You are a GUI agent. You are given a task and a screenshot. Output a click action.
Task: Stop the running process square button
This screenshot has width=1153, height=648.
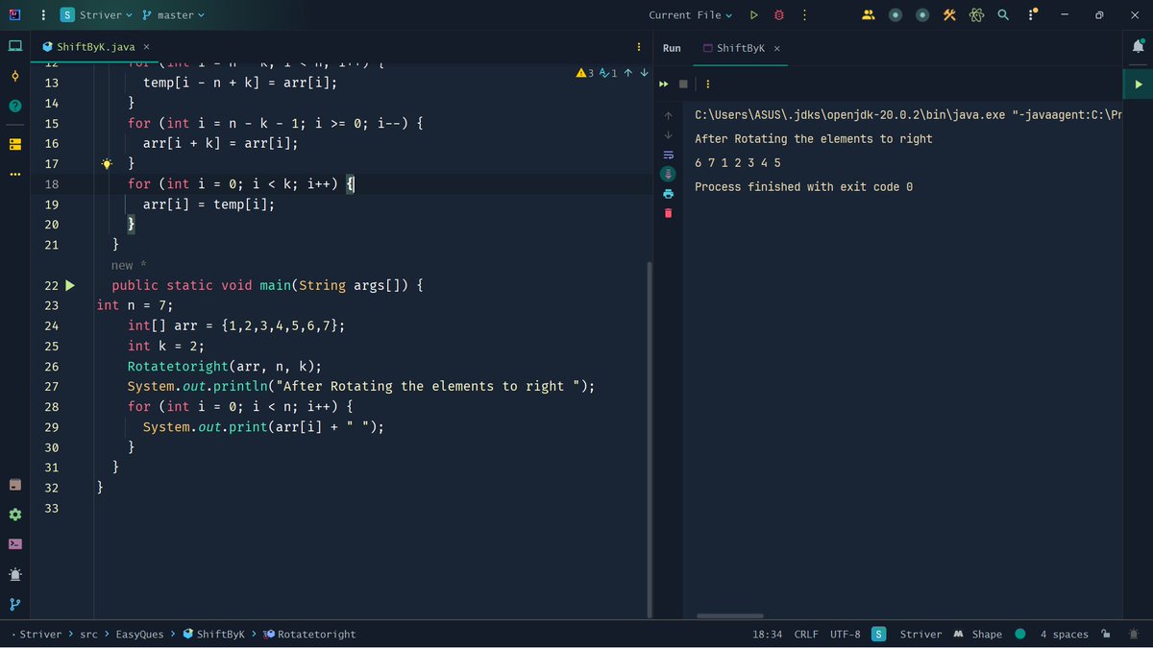click(x=684, y=84)
